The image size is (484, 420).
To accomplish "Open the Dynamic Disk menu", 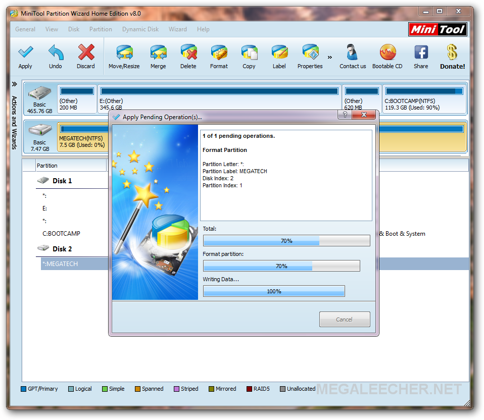I will pos(140,29).
